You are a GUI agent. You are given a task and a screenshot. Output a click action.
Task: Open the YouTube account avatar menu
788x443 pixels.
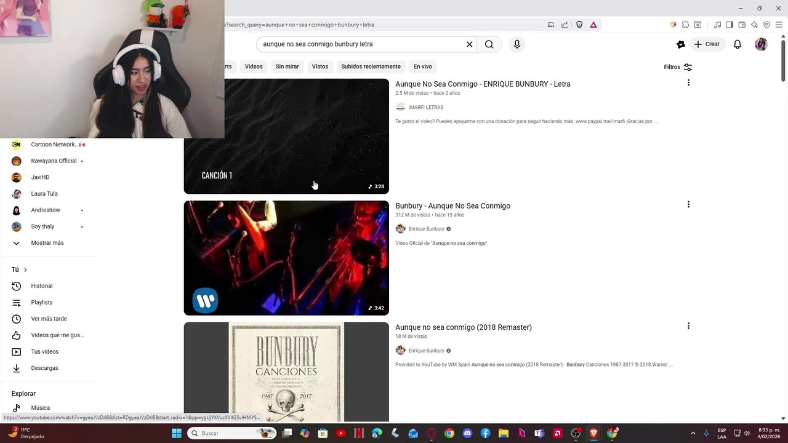(x=761, y=44)
